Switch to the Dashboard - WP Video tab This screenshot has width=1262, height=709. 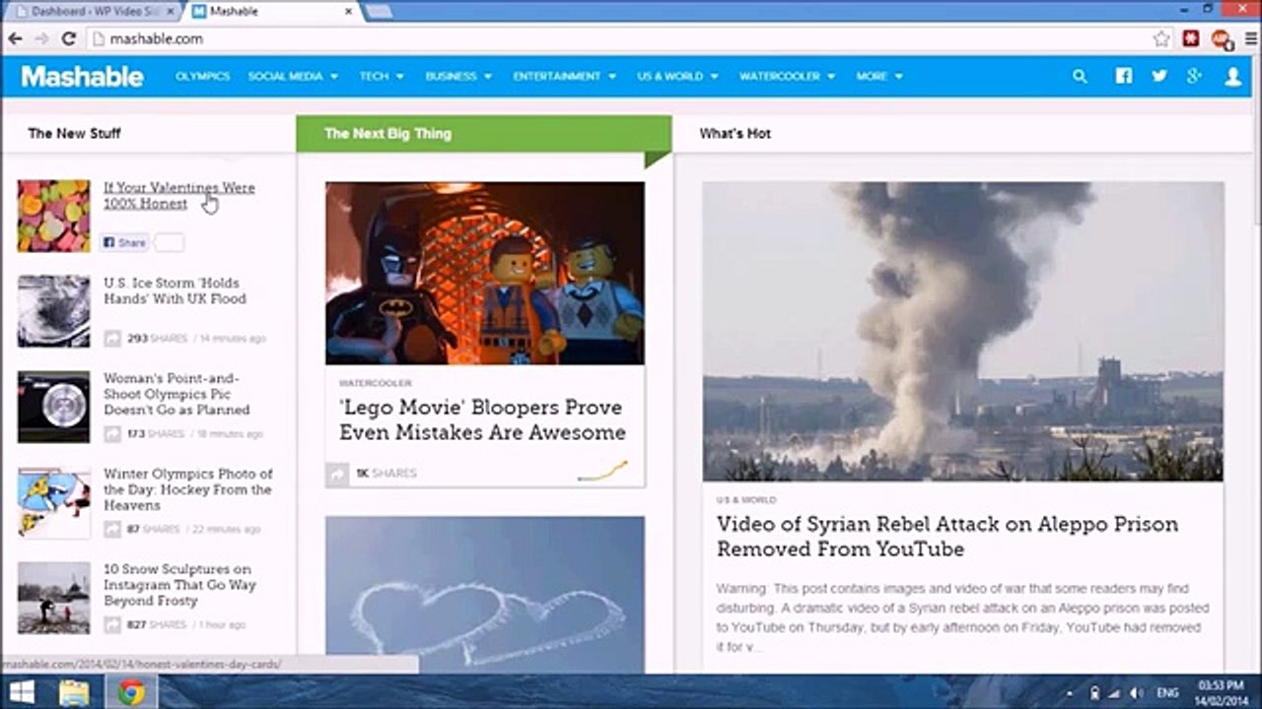point(92,12)
